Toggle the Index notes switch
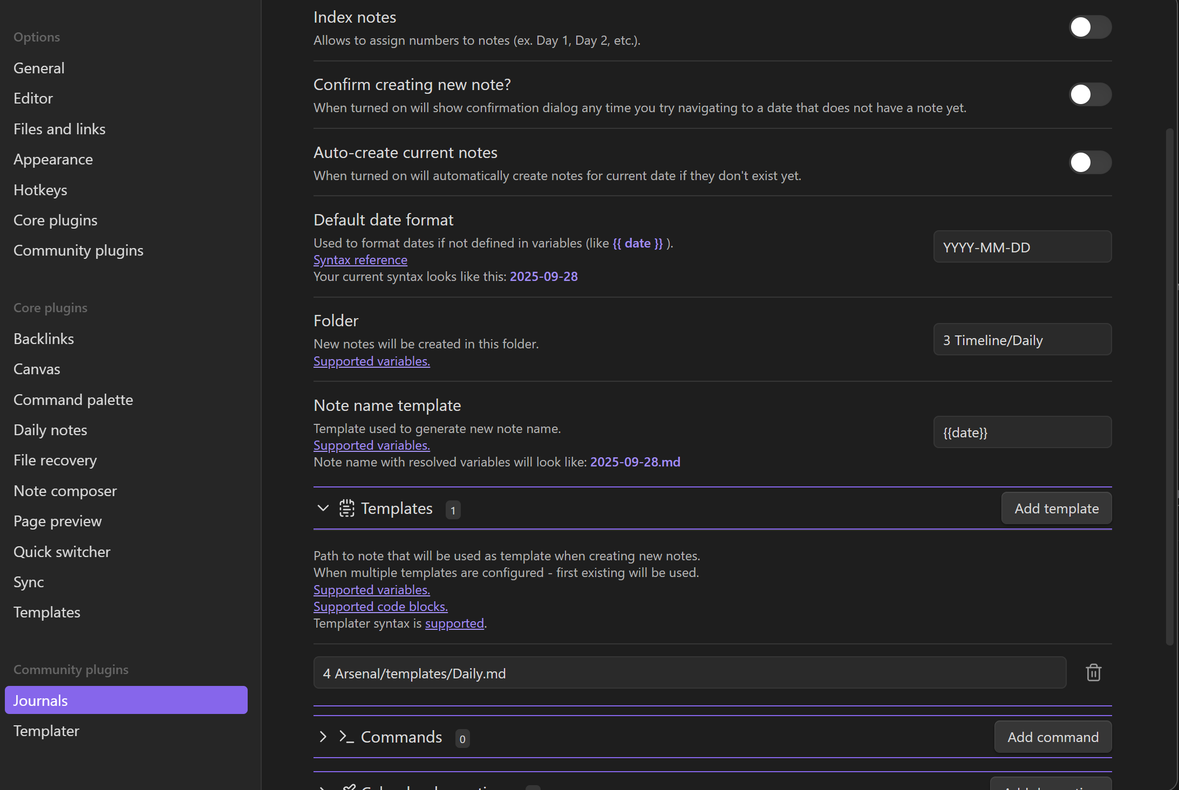 point(1089,27)
